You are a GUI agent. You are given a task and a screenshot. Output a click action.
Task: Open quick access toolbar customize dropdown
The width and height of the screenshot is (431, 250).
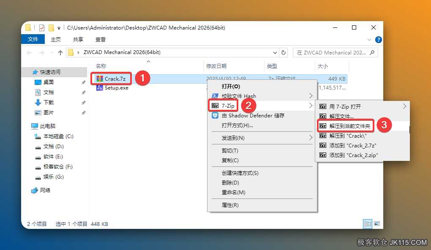(59, 28)
